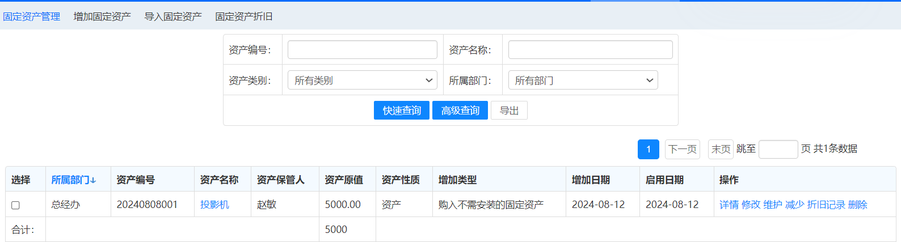Screen dimensions: 901x242
Task: Click the 高级查询 button
Action: 460,111
